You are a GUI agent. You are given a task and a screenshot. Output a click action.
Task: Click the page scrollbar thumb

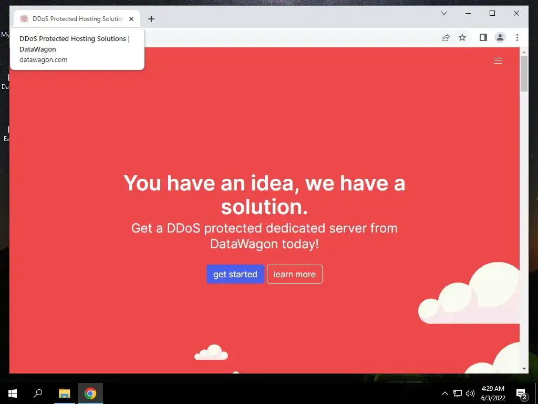[524, 74]
